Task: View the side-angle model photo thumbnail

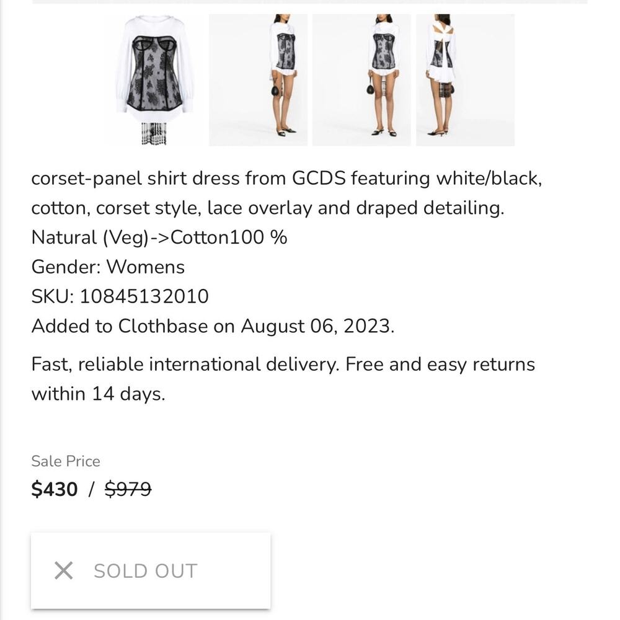Action: (x=258, y=80)
